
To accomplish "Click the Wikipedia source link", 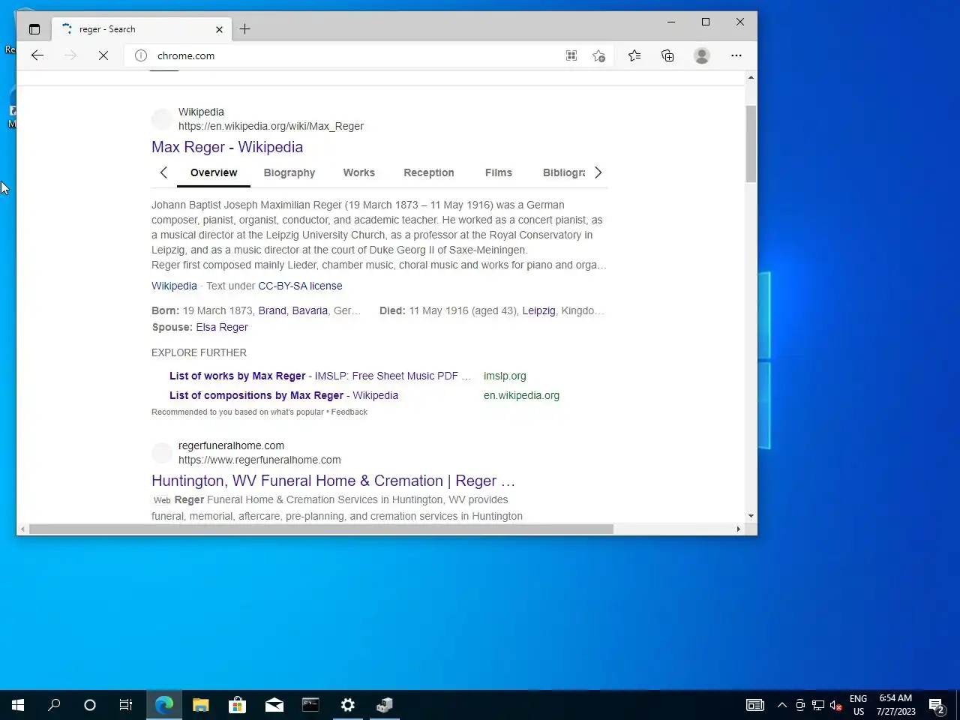I will [x=174, y=286].
